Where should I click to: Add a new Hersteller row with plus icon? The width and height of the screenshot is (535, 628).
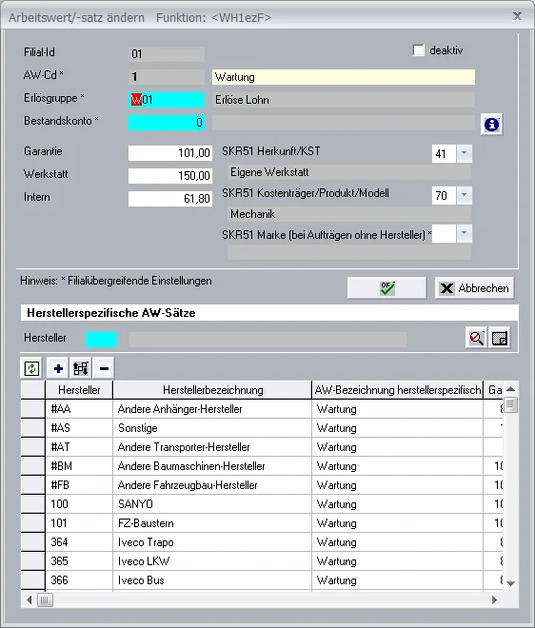pos(58,368)
